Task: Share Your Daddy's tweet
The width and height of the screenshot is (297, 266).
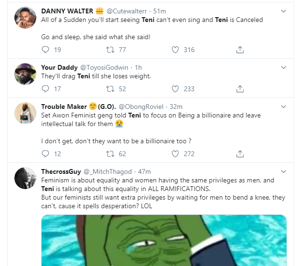Action: click(x=240, y=88)
